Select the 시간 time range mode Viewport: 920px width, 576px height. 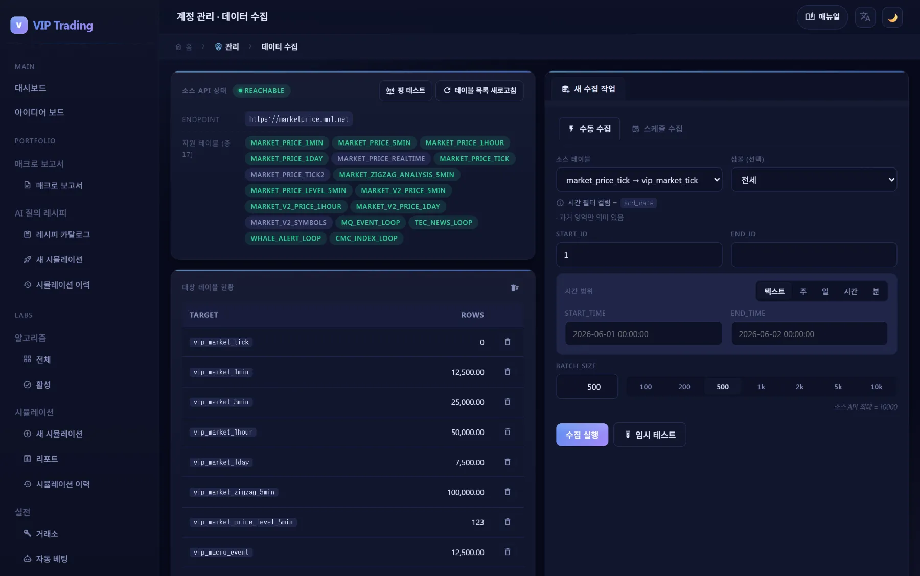(850, 291)
